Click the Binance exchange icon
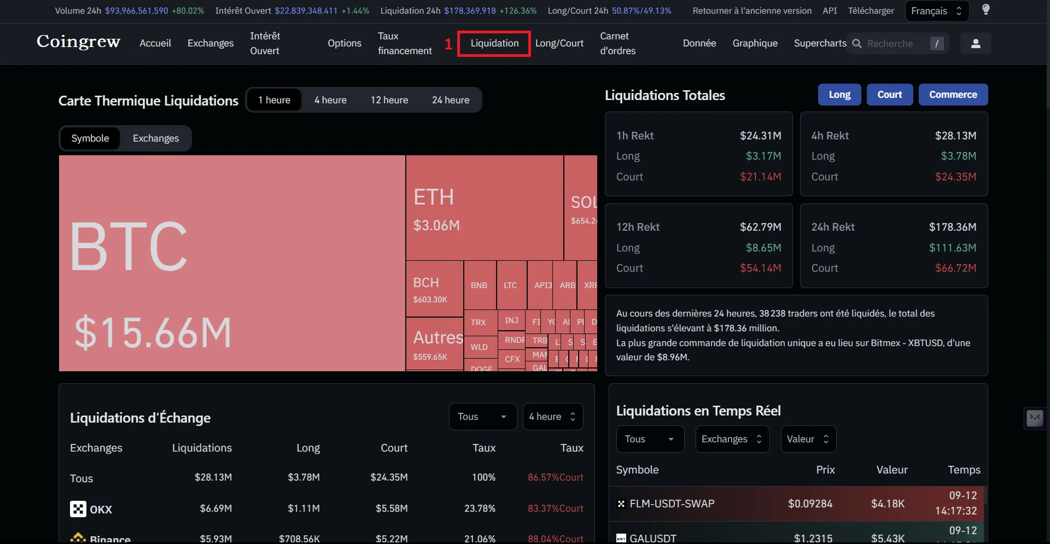1050x544 pixels. (x=78, y=537)
